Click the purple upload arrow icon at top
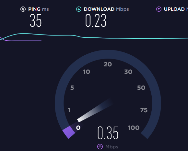Screen dimensions: 188x151 pyautogui.click(x=159, y=9)
